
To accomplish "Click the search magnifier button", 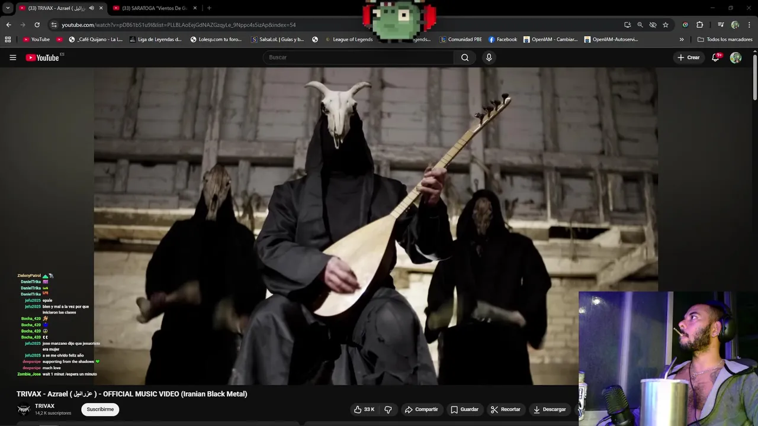I will coord(465,57).
